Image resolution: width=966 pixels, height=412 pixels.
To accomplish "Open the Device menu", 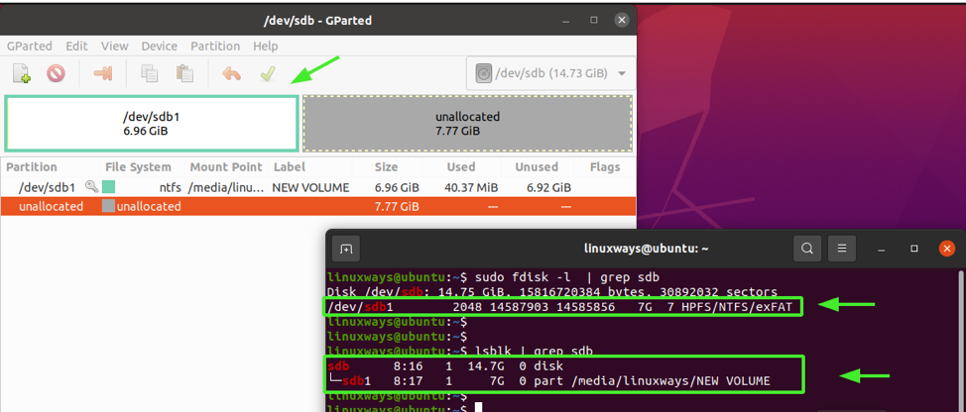I will tap(159, 47).
